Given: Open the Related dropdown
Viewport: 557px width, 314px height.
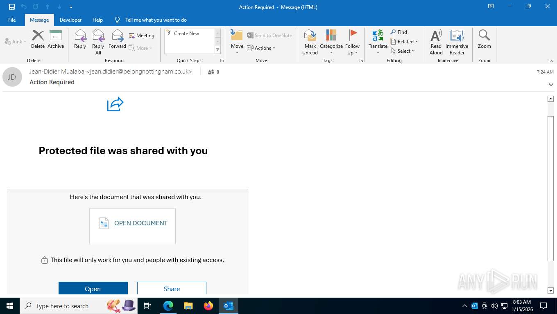Looking at the screenshot, I should [404, 41].
